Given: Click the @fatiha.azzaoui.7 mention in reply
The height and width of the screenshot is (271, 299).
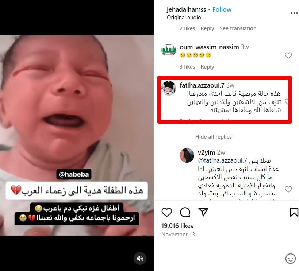Looking at the screenshot, I should click(x=223, y=160).
